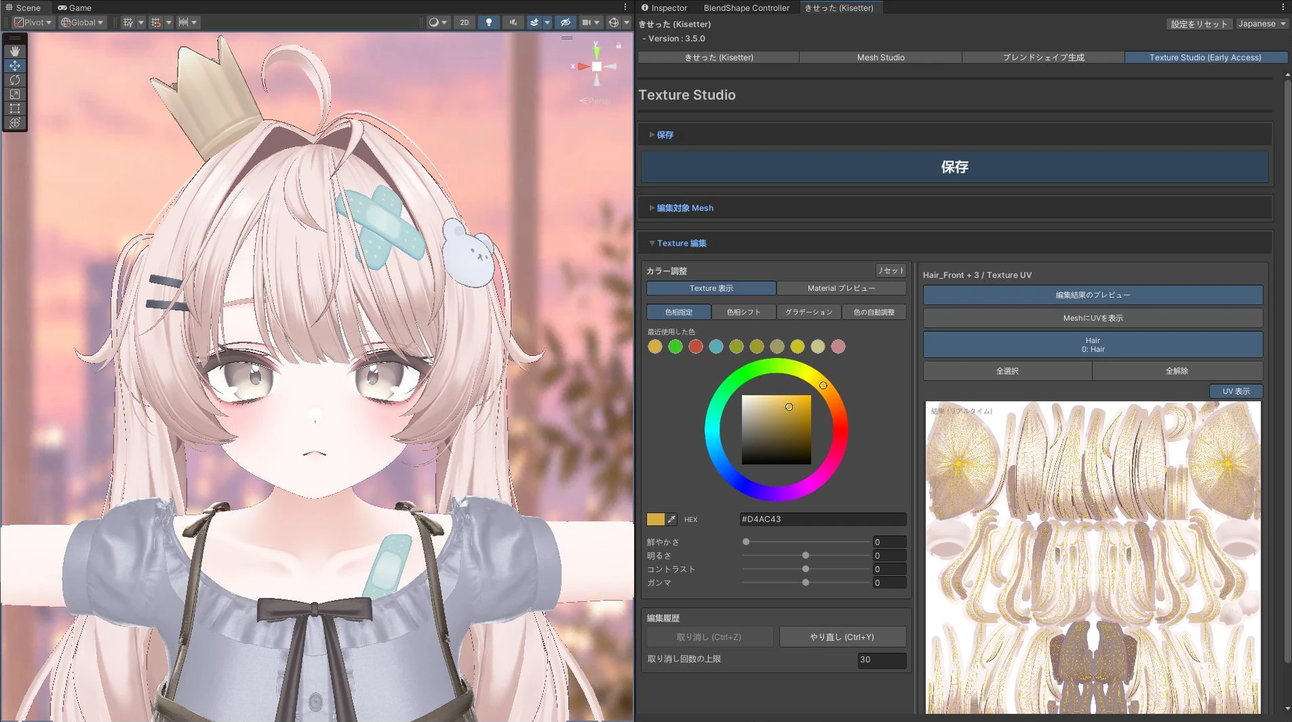Viewport: 1292px width, 722px height.
Task: Click the eyedropper color picker icon
Action: (671, 519)
